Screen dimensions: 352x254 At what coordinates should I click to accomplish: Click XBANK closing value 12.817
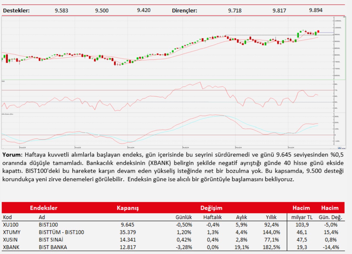pyautogui.click(x=128, y=247)
